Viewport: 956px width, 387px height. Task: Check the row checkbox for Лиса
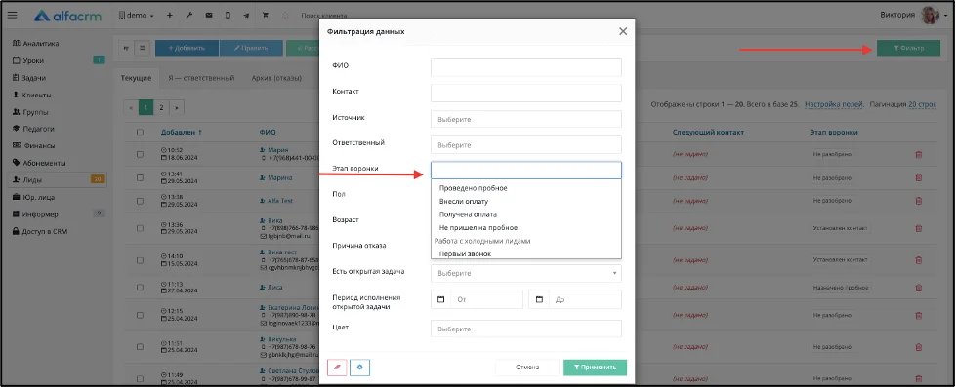pyautogui.click(x=141, y=288)
